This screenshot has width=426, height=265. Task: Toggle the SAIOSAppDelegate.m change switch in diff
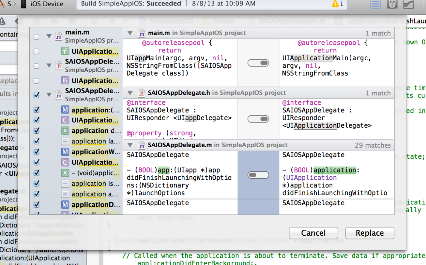pos(258,175)
